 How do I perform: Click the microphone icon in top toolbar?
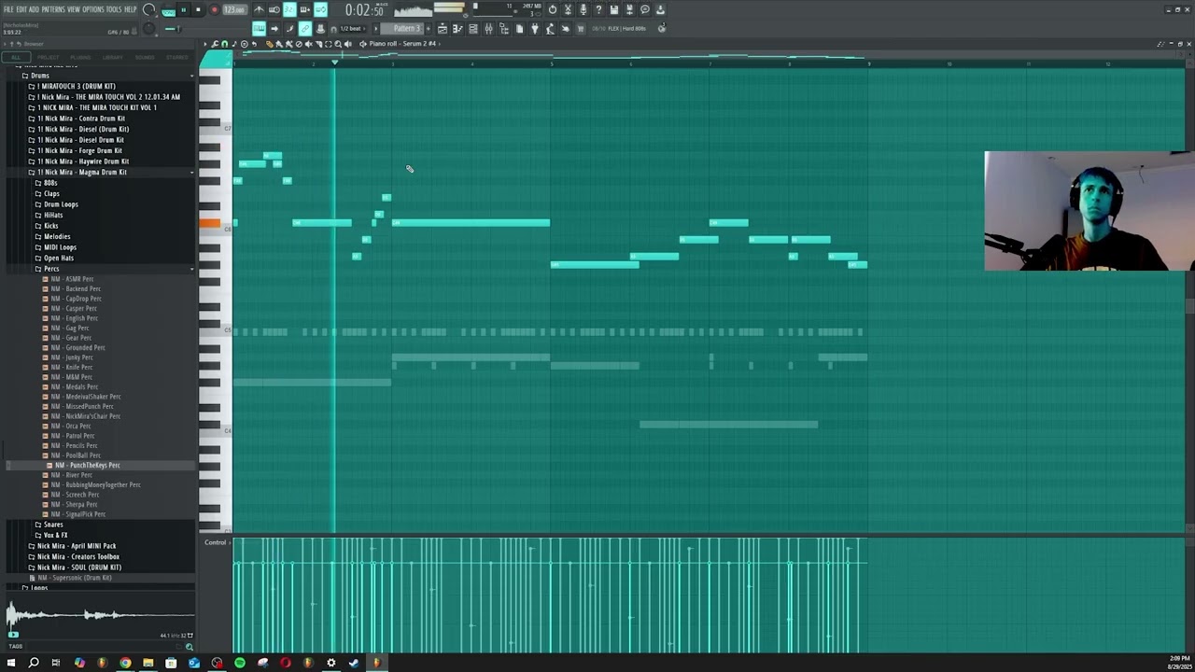pyautogui.click(x=583, y=9)
